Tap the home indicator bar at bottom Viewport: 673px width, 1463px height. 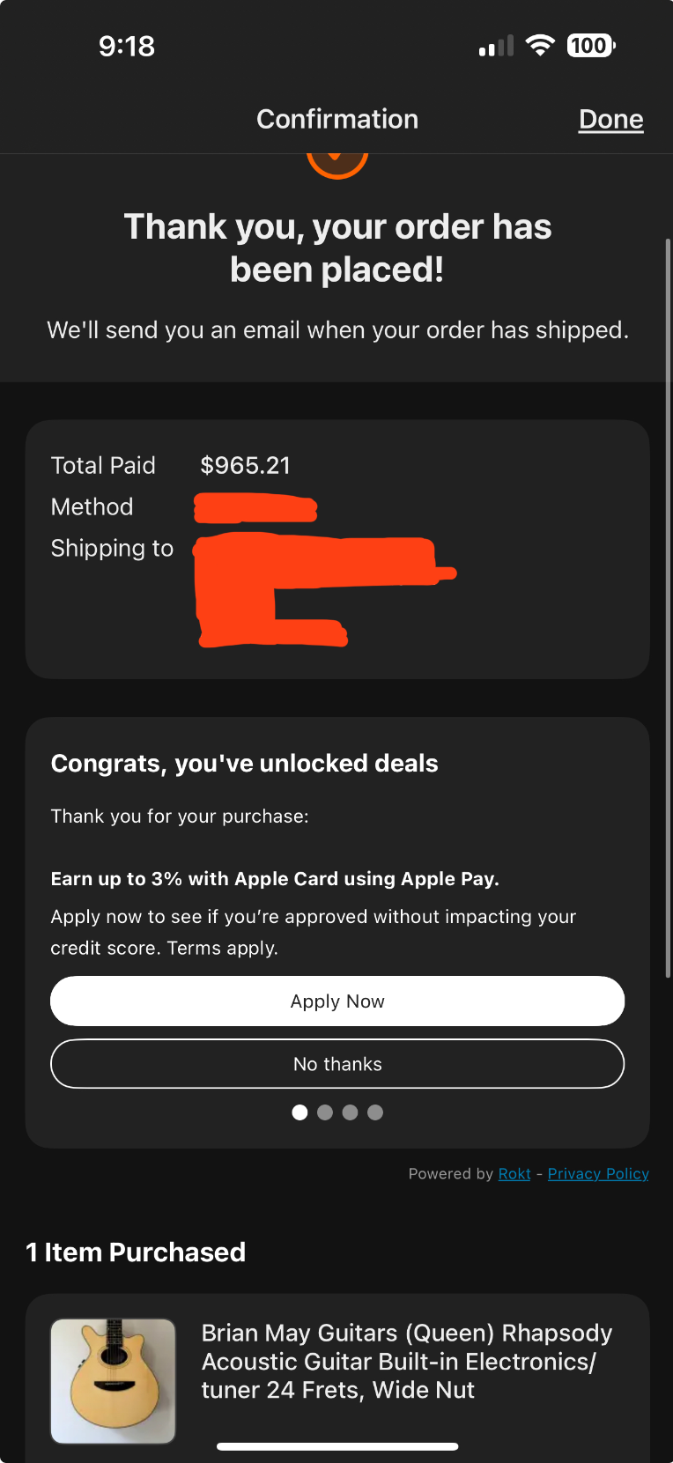(x=337, y=1446)
